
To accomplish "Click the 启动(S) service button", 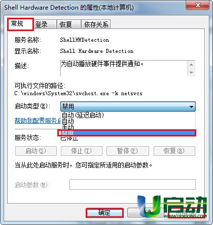I will point(36,151).
